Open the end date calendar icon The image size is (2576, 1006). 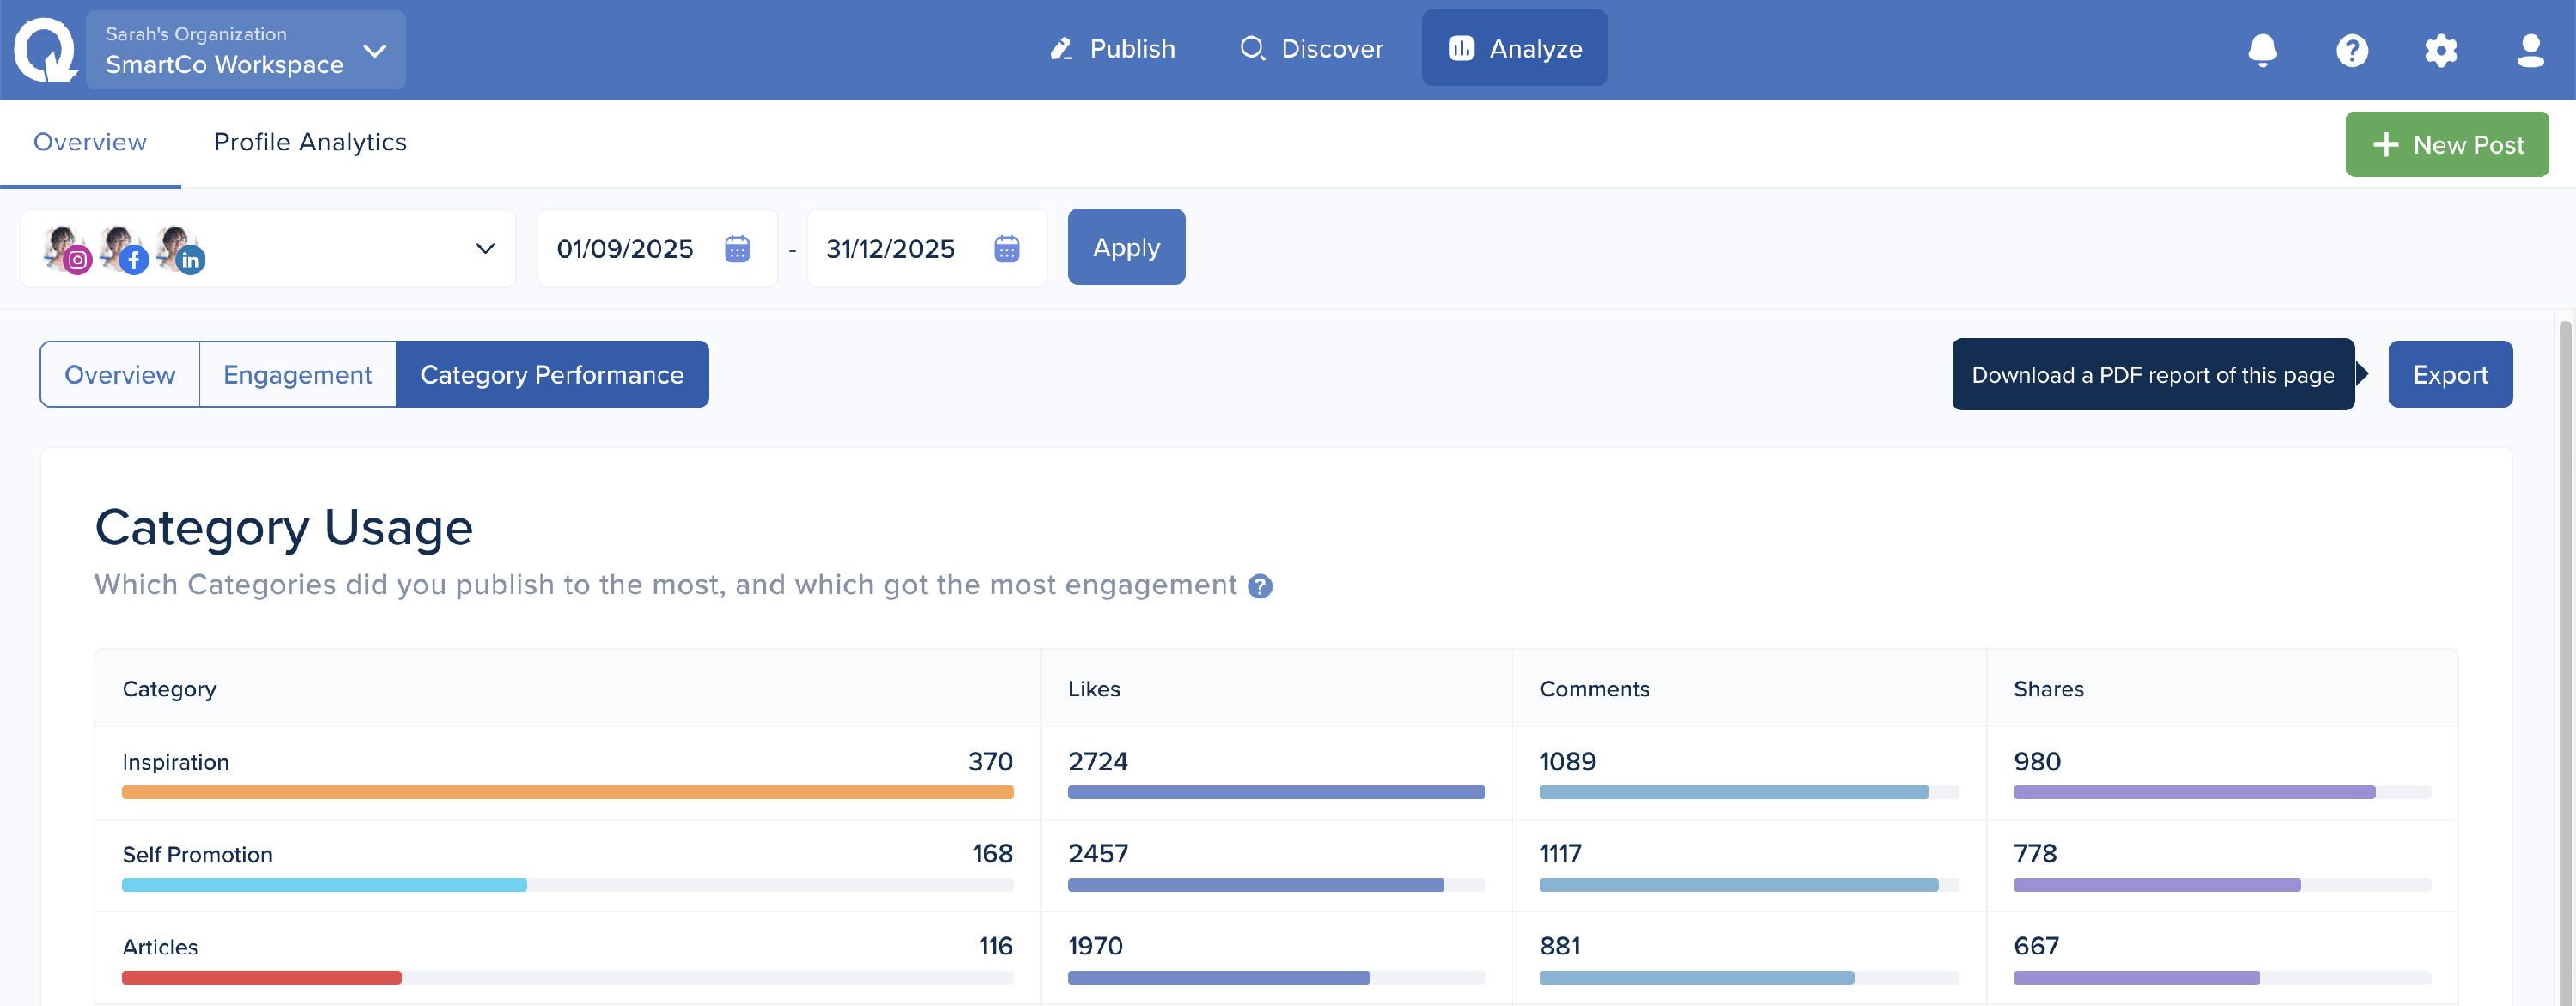pos(1006,248)
